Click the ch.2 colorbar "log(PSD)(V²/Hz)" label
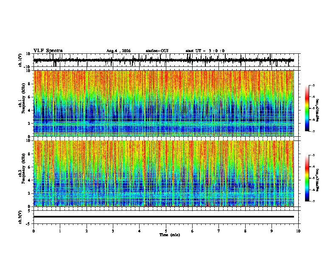Viewport: 336px width, 259px height. [x=318, y=180]
